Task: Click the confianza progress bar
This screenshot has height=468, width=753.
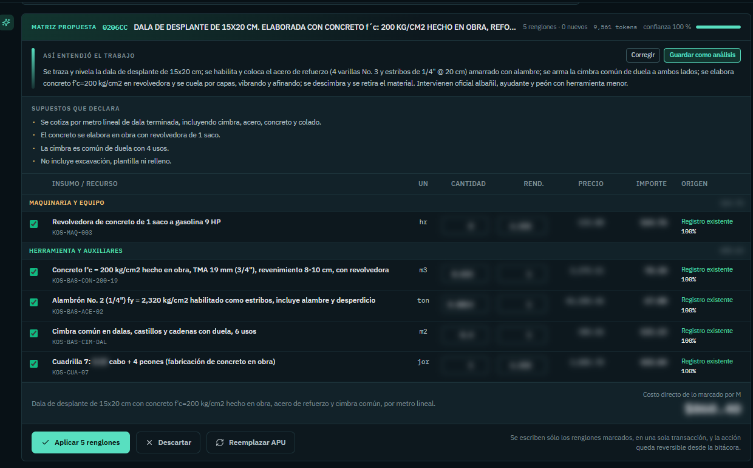Action: coord(718,27)
